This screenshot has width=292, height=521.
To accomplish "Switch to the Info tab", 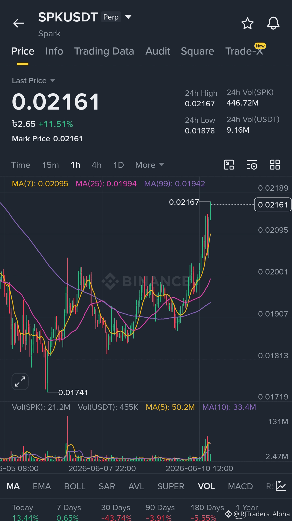I will (54, 51).
